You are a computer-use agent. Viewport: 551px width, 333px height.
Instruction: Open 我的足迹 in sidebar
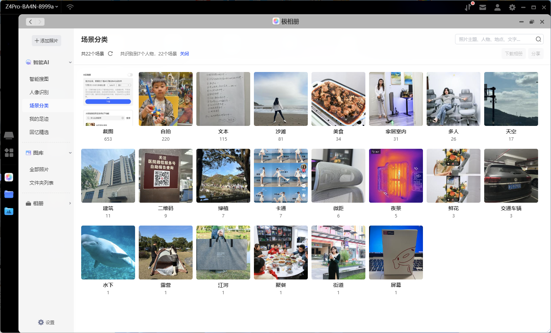39,119
